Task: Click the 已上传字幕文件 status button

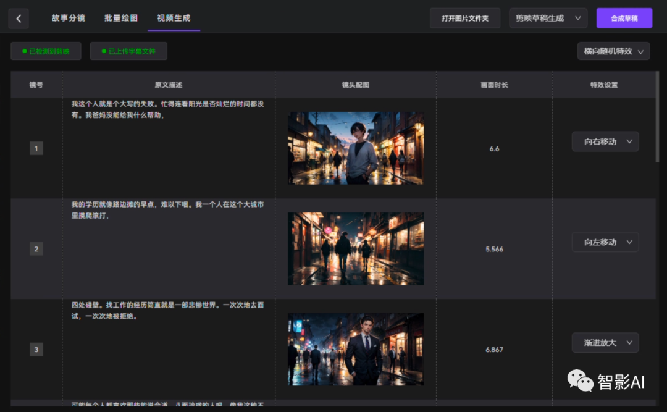Action: [128, 51]
